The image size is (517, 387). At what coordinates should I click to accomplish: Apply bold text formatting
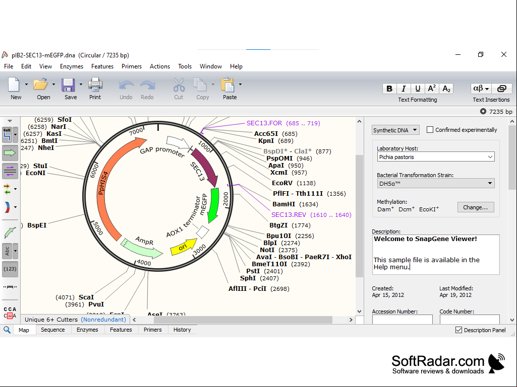(x=389, y=89)
